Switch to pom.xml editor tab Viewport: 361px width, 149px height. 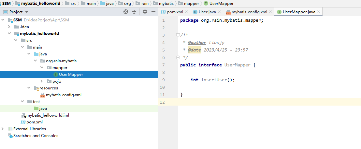click(175, 12)
